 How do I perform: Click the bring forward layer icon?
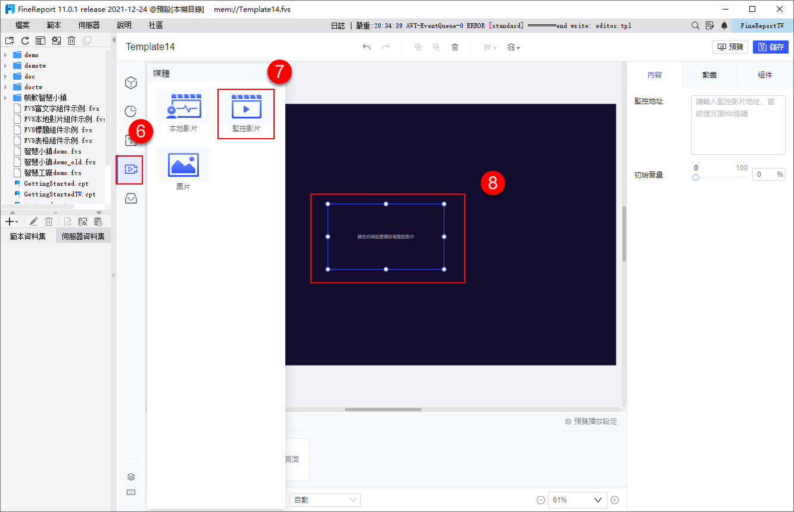pos(418,47)
